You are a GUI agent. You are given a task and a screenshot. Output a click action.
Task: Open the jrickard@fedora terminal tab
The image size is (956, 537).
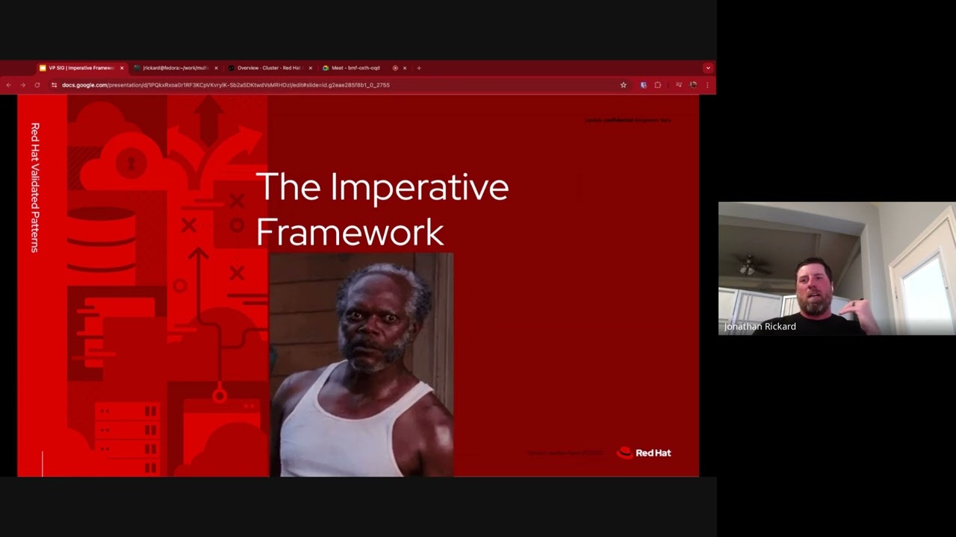176,68
